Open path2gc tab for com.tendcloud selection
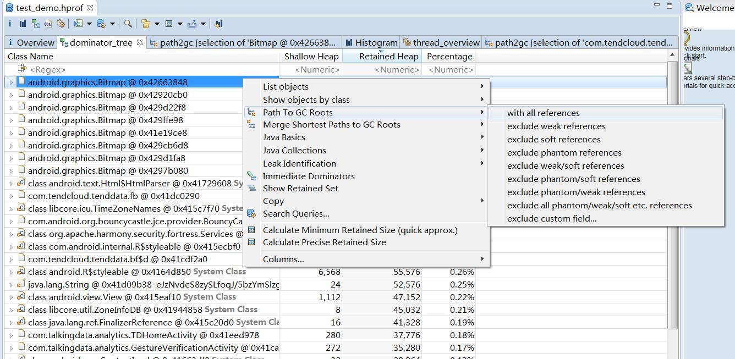This screenshot has height=359, width=735. [579, 42]
